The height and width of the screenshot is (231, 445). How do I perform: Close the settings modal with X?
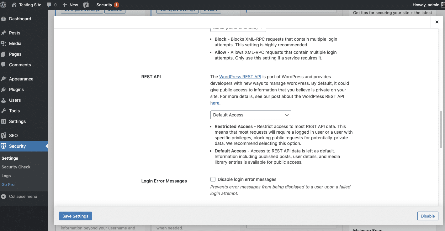coord(437,22)
